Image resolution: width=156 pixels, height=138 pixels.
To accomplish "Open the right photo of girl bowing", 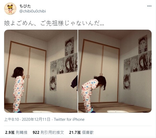I will coord(115,71).
